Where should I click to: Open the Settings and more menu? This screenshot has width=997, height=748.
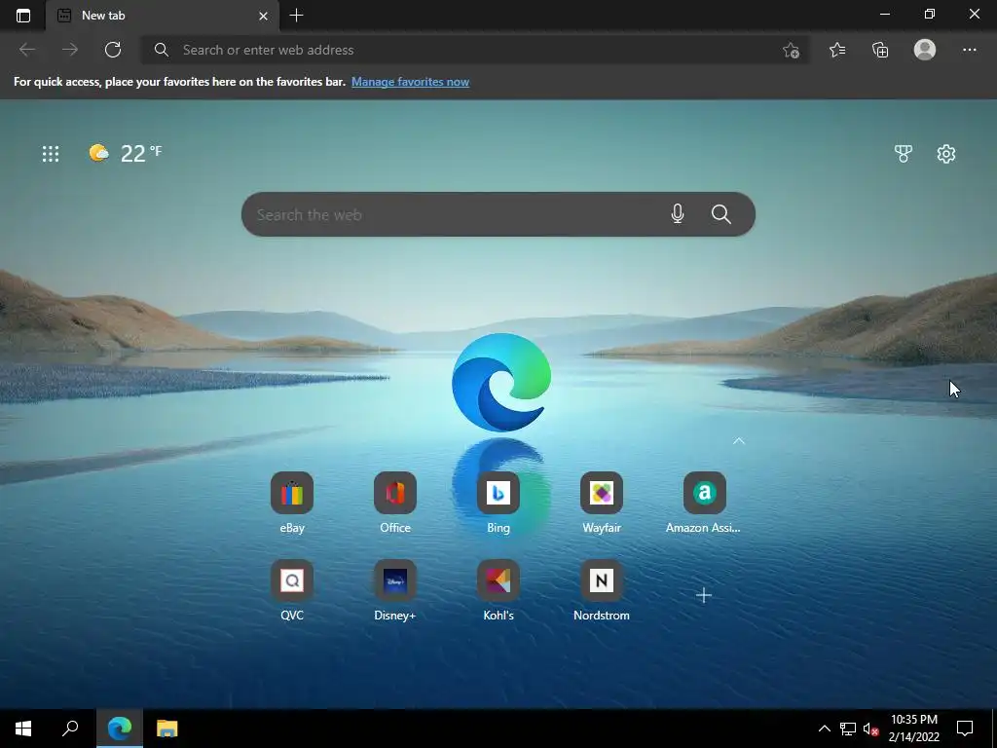(x=969, y=50)
